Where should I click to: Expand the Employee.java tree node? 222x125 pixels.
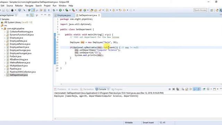pos(5,38)
